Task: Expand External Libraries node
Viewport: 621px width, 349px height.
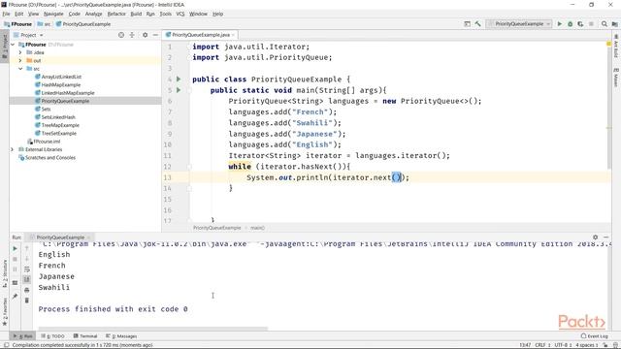Action: pos(13,149)
